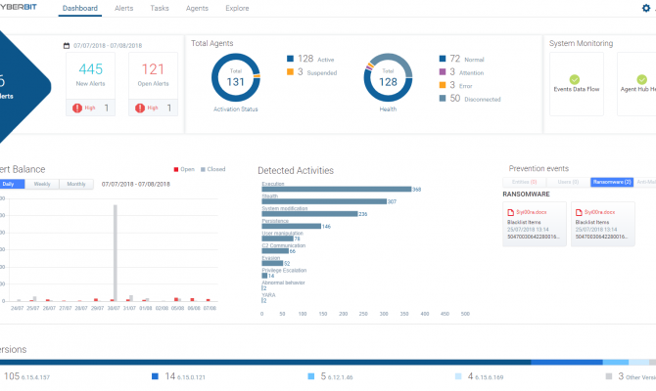
Task: Click the High alert icon under Open Alerts
Action: [x=140, y=108]
